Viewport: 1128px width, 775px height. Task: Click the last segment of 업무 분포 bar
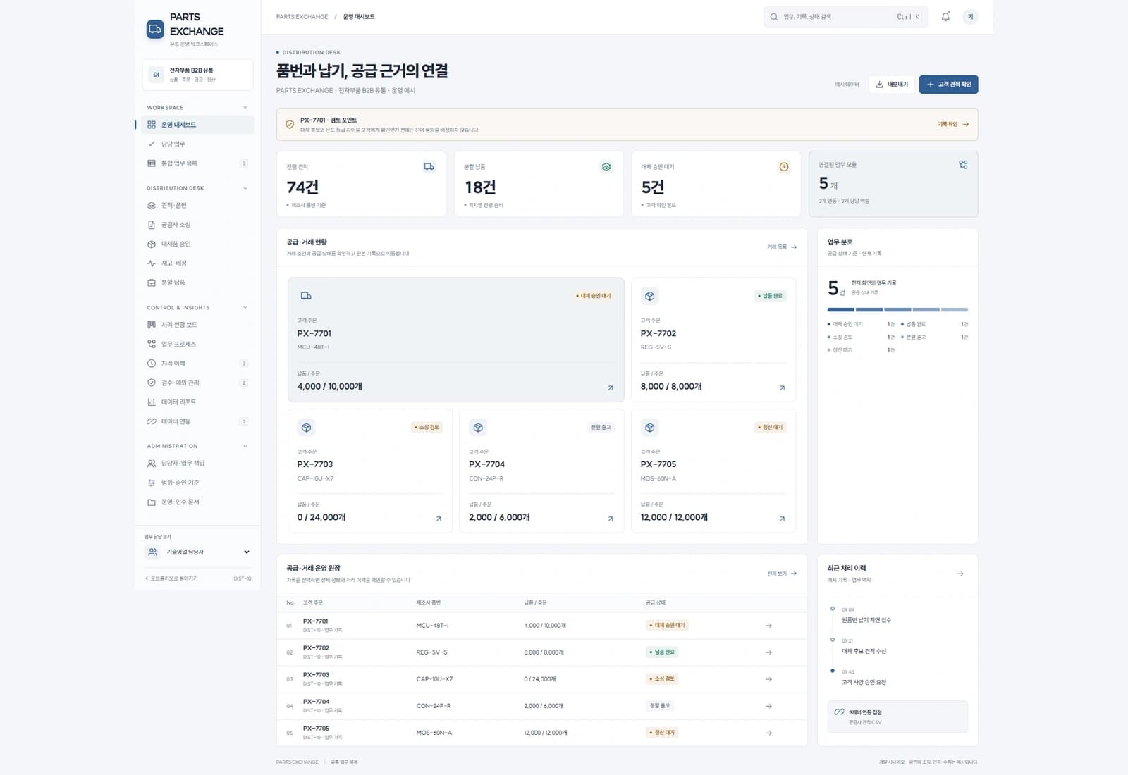[x=955, y=309]
